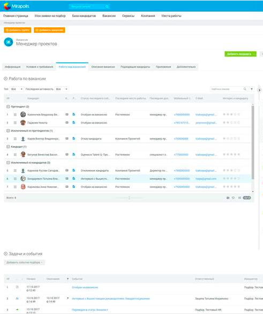The height and width of the screenshot is (314, 263).
Task: Click the avatar photo of Гаджиев Никита
Action: point(23,122)
